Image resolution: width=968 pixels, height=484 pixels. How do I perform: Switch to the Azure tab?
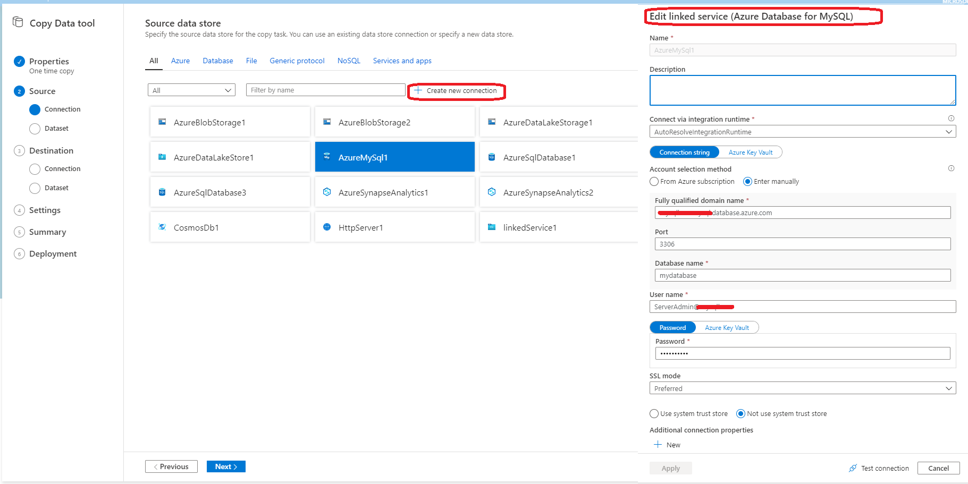click(180, 61)
